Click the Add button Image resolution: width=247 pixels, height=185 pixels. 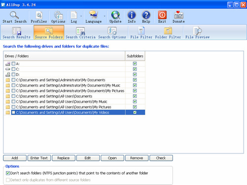click(x=15, y=158)
